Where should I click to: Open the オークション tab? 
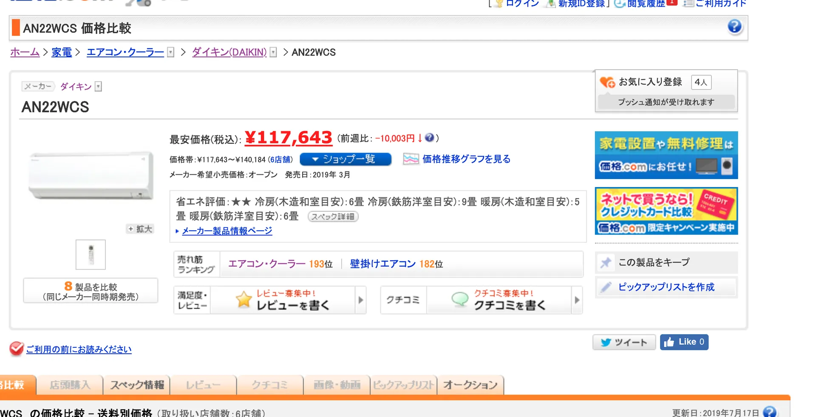click(470, 385)
